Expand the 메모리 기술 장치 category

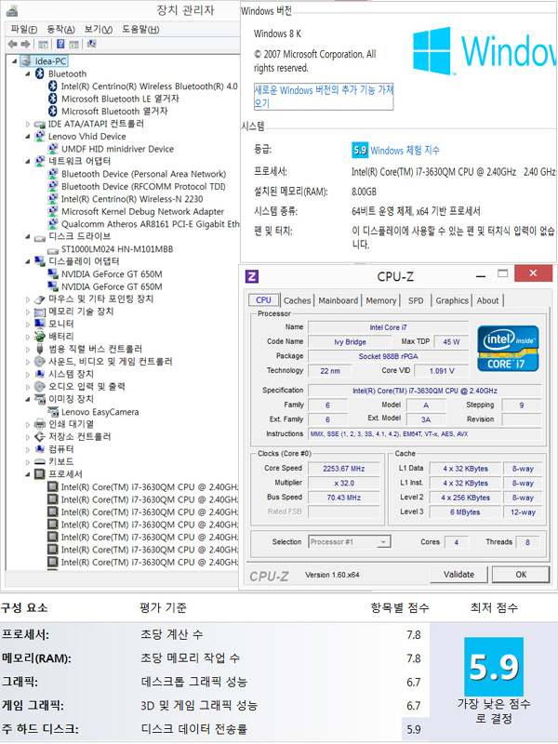point(28,312)
